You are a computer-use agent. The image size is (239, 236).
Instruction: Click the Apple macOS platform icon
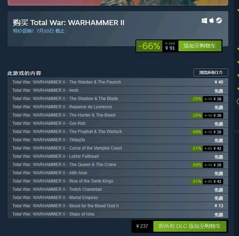click(x=211, y=20)
